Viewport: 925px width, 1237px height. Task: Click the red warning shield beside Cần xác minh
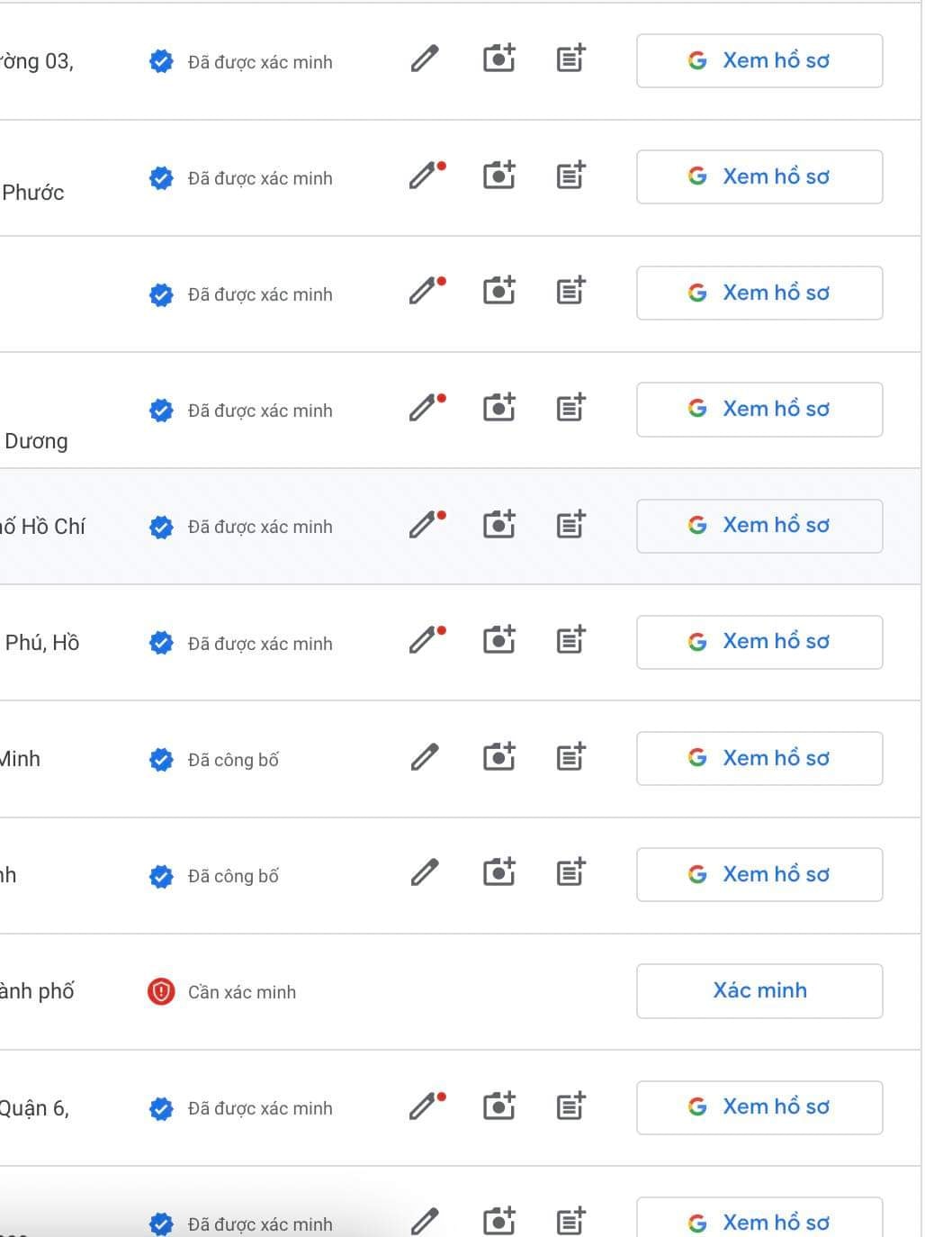click(x=160, y=991)
